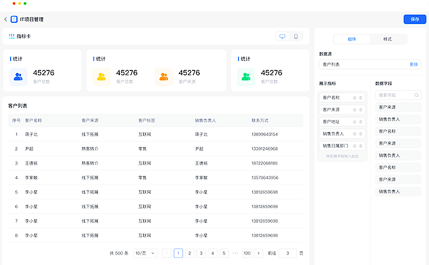Click the 保存 button
This screenshot has width=429, height=265.
point(415,19)
